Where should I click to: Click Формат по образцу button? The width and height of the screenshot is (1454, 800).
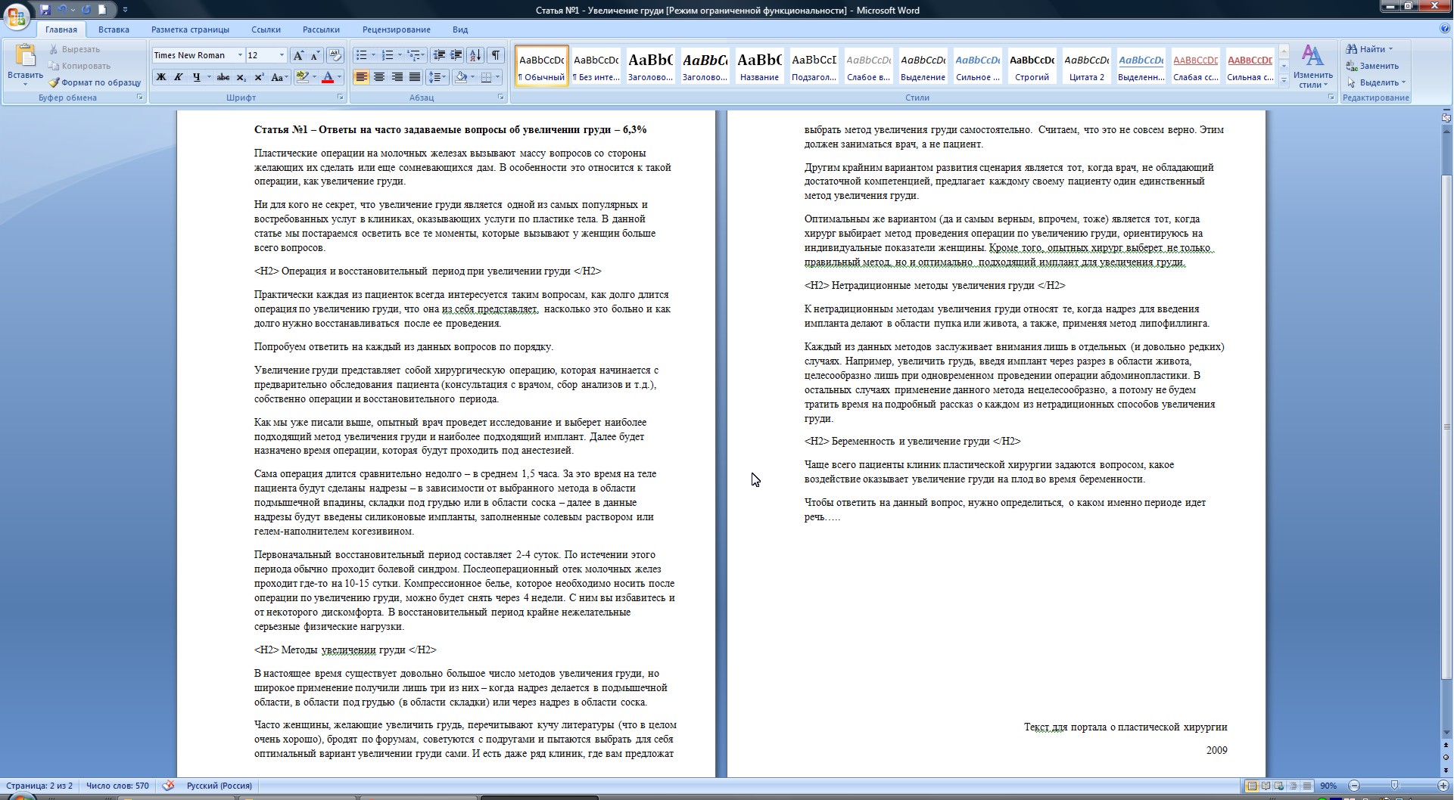95,82
